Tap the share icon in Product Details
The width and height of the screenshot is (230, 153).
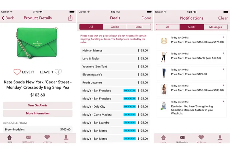70,18
